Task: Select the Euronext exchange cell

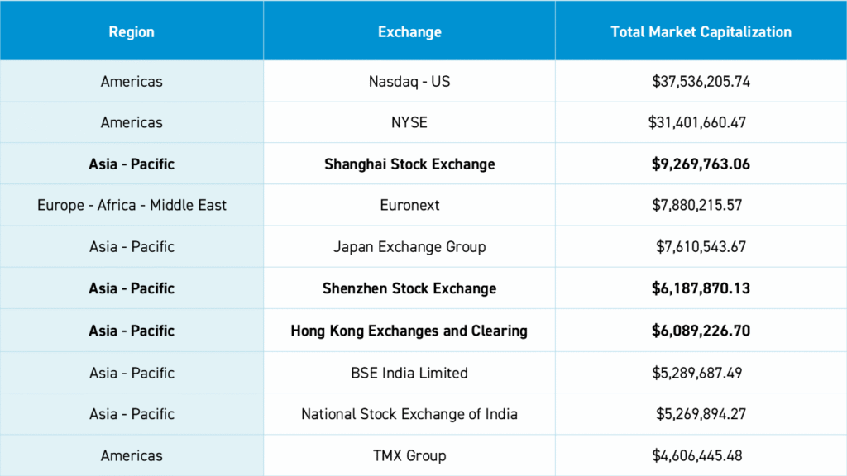Action: pos(409,205)
